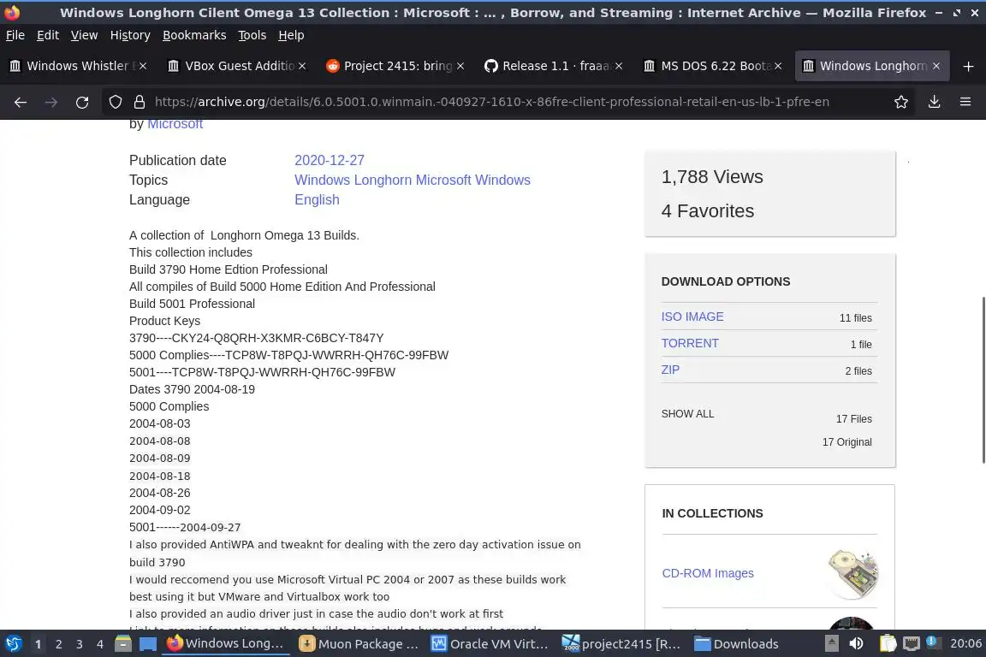
Task: Open the file manager launcher in taskbar
Action: (x=123, y=644)
